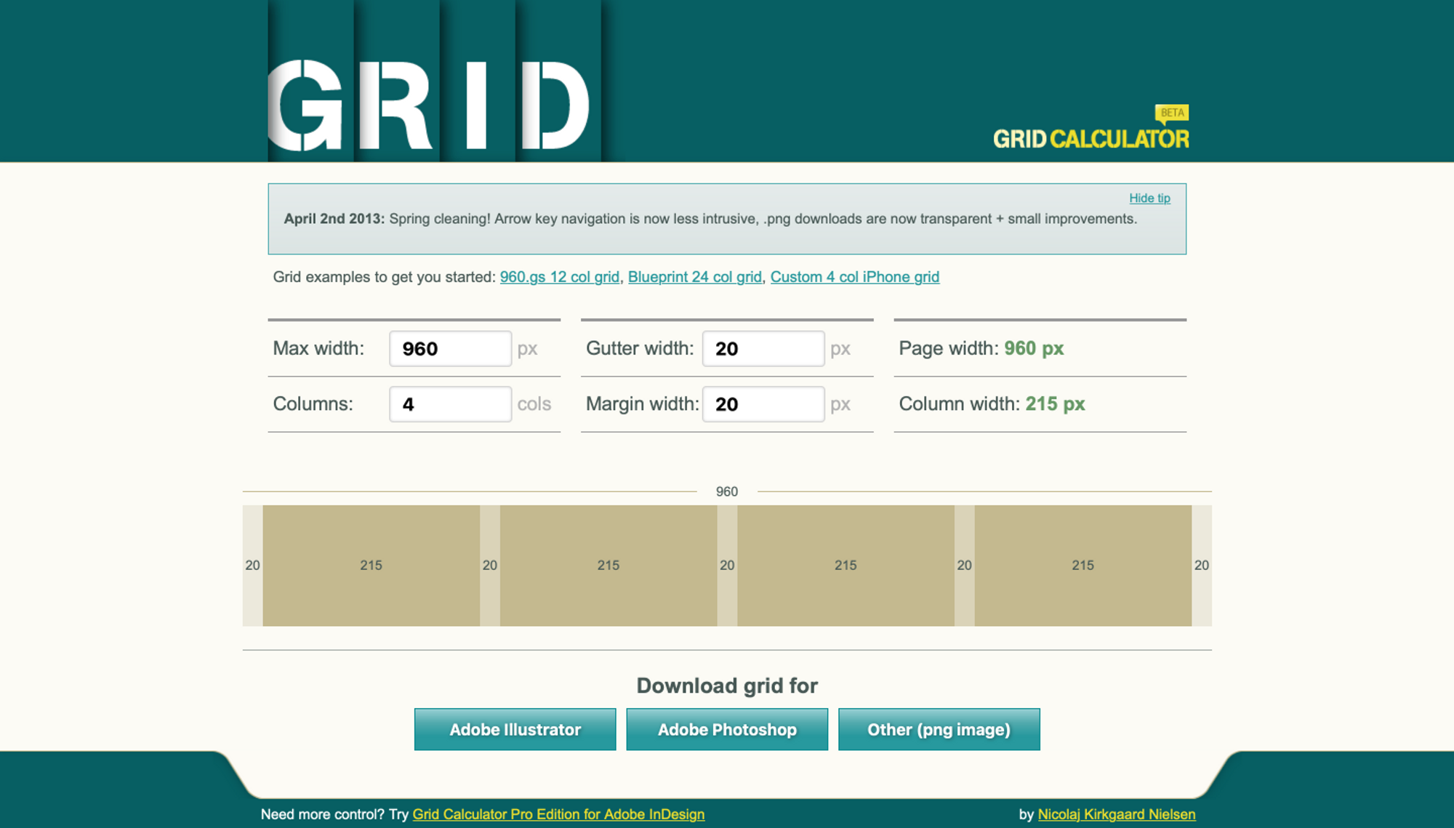1454x828 pixels.
Task: Select Custom 4 col iPhone grid example
Action: coord(854,277)
